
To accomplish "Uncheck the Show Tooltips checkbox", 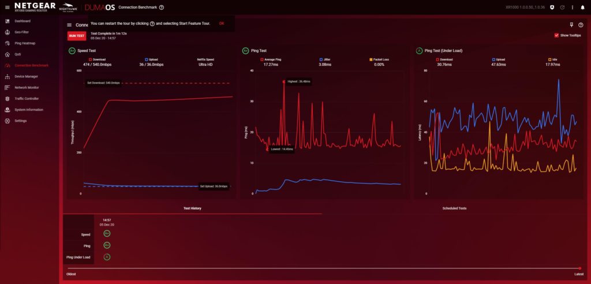I will [556, 35].
